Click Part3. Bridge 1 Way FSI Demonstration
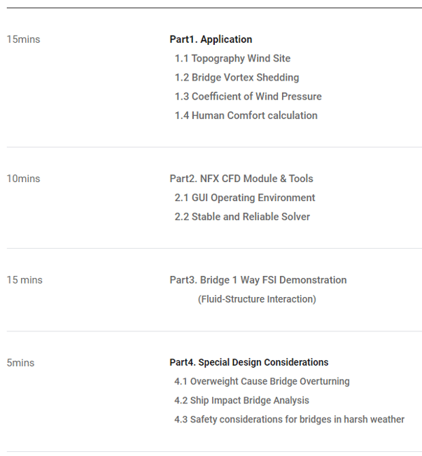 [x=258, y=280]
